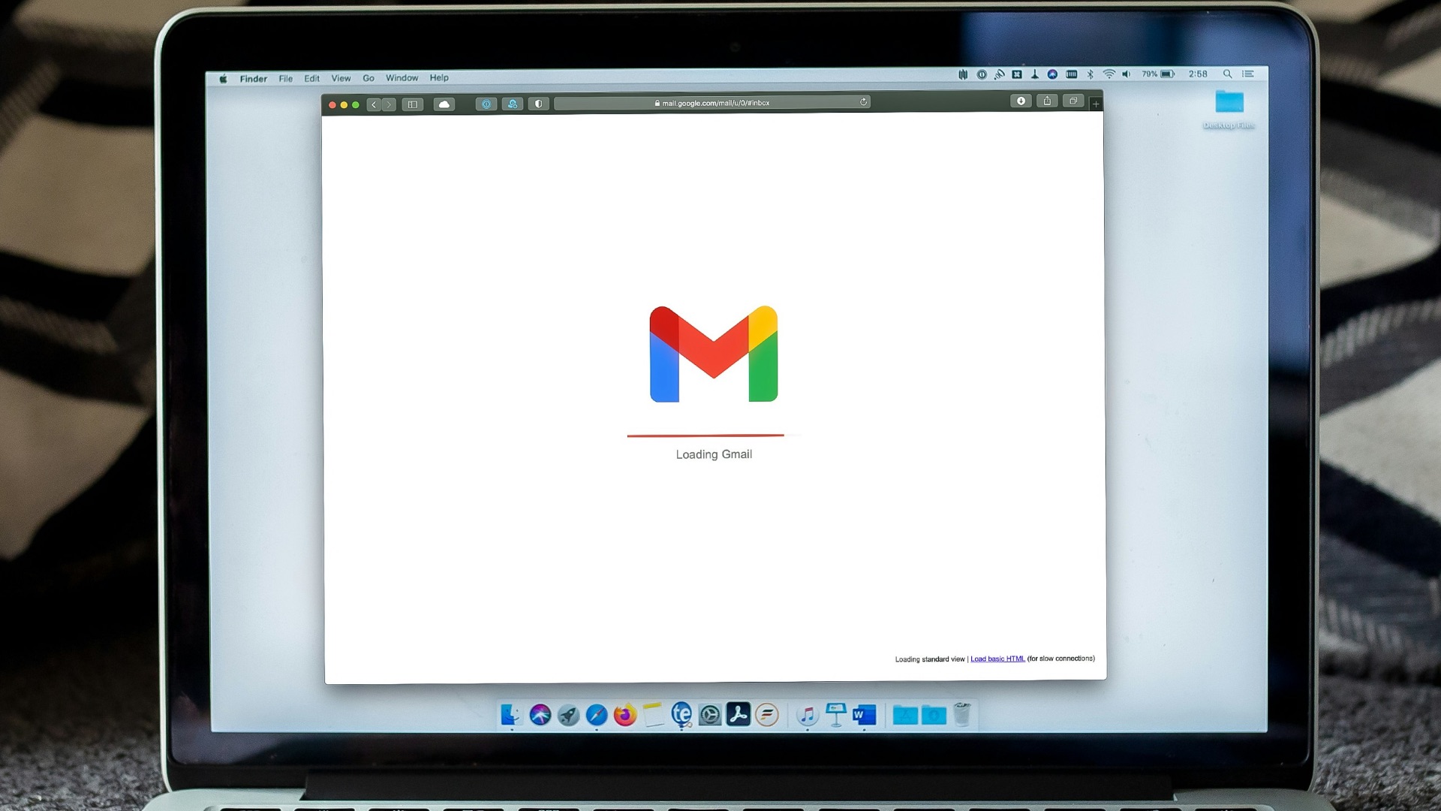
Task: Open Notification Center list icon
Action: pyautogui.click(x=1248, y=74)
